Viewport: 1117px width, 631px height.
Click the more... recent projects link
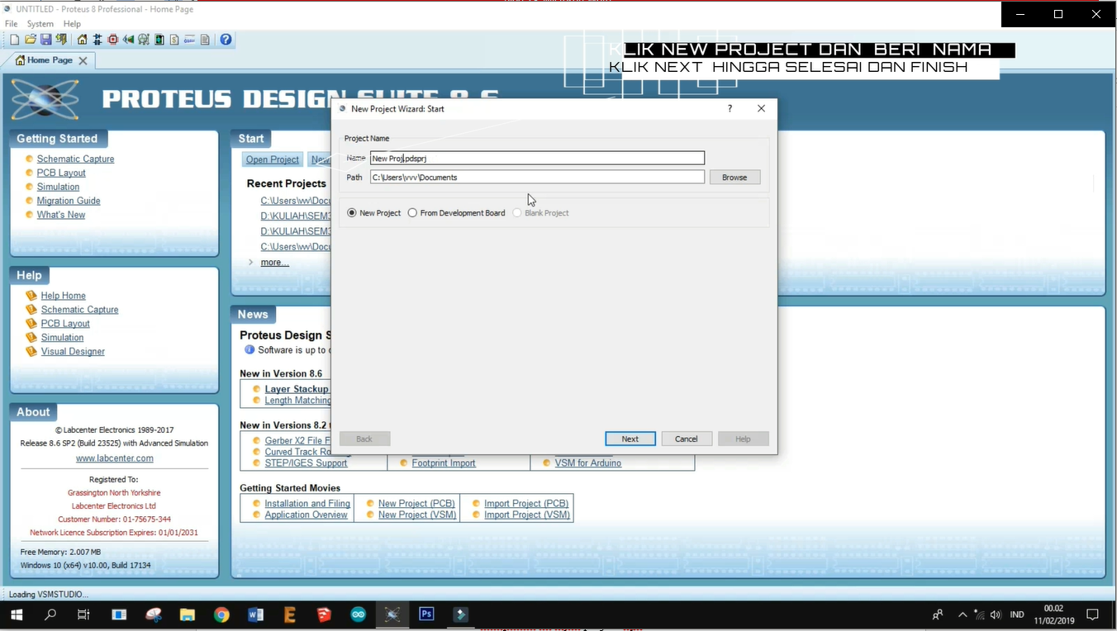pyautogui.click(x=275, y=262)
